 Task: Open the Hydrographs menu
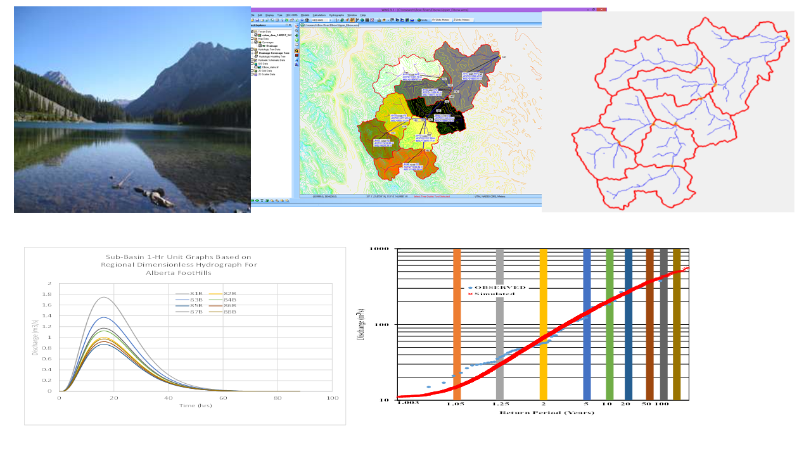click(x=336, y=15)
